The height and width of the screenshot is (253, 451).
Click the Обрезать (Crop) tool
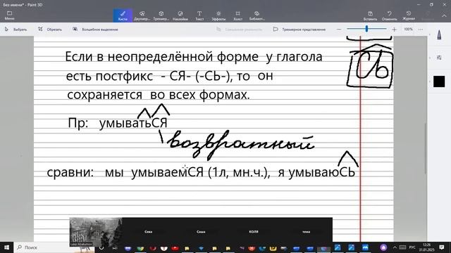(x=50, y=30)
